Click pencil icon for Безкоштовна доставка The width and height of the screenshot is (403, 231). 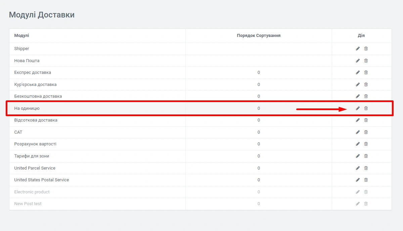358,96
